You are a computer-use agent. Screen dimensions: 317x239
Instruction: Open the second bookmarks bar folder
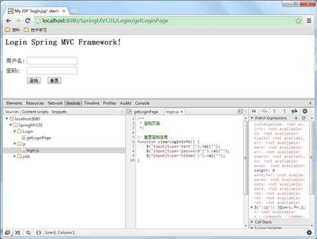35,30
